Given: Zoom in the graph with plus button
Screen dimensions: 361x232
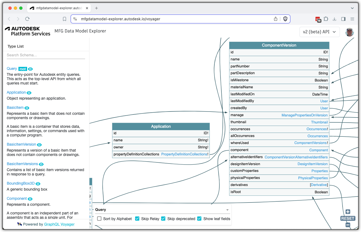Looking at the screenshot, I should (348, 212).
